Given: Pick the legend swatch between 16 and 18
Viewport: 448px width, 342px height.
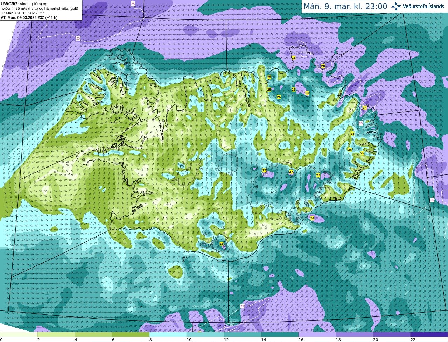Looking at the screenshot, I should [x=317, y=335].
